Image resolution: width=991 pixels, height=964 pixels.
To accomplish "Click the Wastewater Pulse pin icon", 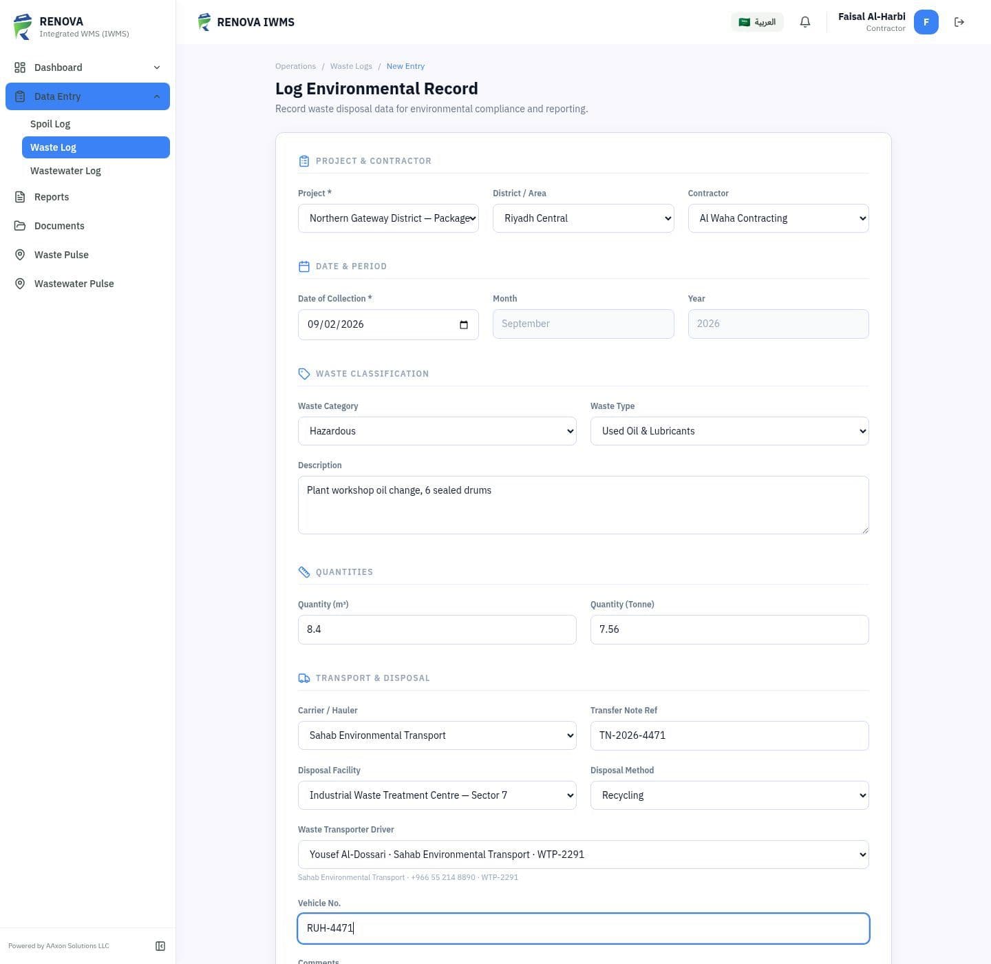I will coord(20,284).
